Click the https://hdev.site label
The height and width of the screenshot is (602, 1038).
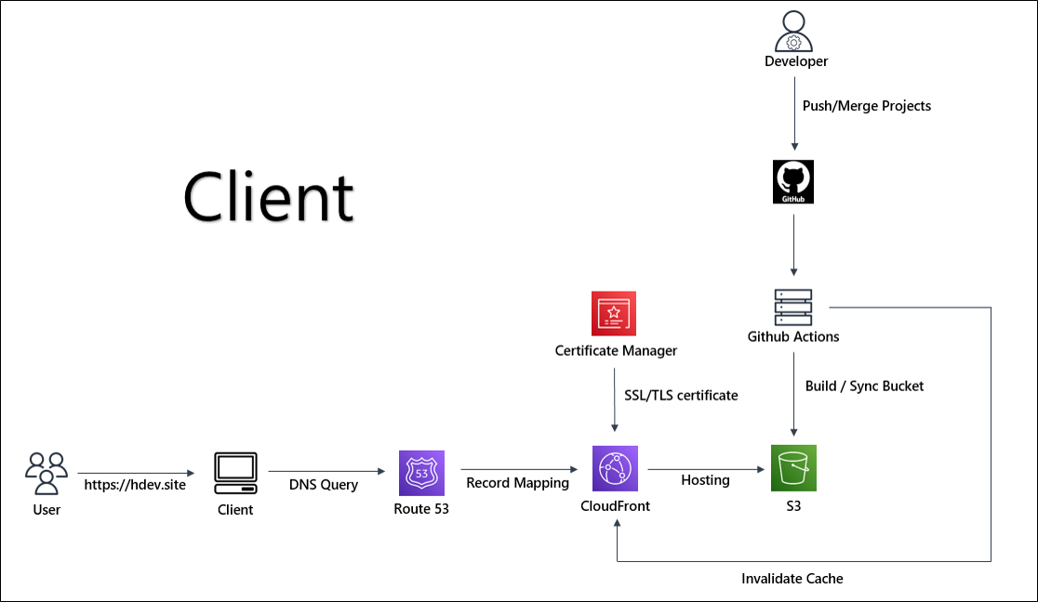click(x=135, y=485)
